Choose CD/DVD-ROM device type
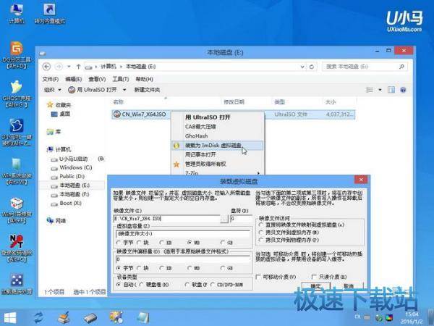Screen dimensions: 434x326 226,285
